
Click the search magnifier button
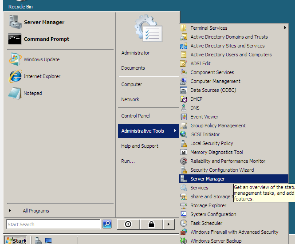click(x=107, y=224)
